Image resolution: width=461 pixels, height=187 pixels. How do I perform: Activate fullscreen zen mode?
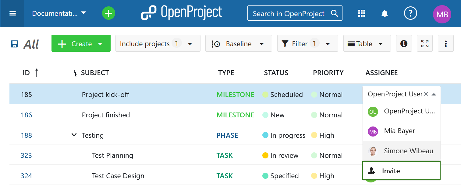(x=425, y=44)
